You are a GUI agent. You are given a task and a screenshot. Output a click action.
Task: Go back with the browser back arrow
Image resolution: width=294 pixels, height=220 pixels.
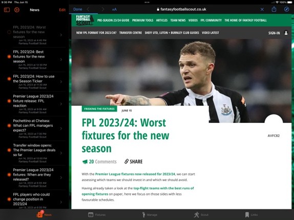(x=88, y=9)
